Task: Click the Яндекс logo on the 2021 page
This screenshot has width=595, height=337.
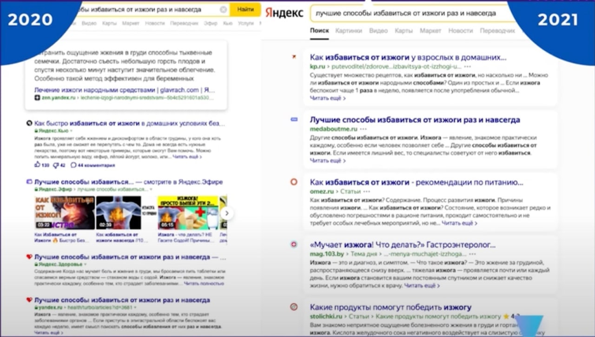Action: [x=284, y=13]
